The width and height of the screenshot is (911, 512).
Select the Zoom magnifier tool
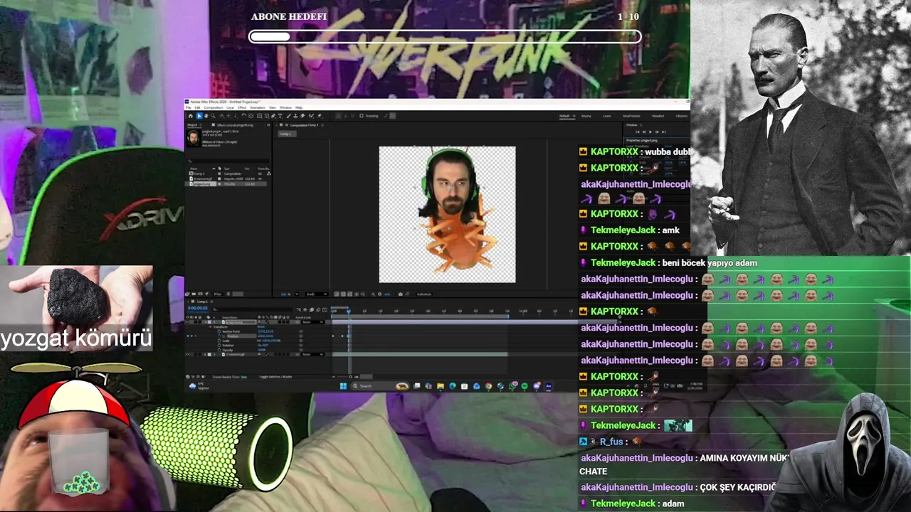tap(213, 116)
